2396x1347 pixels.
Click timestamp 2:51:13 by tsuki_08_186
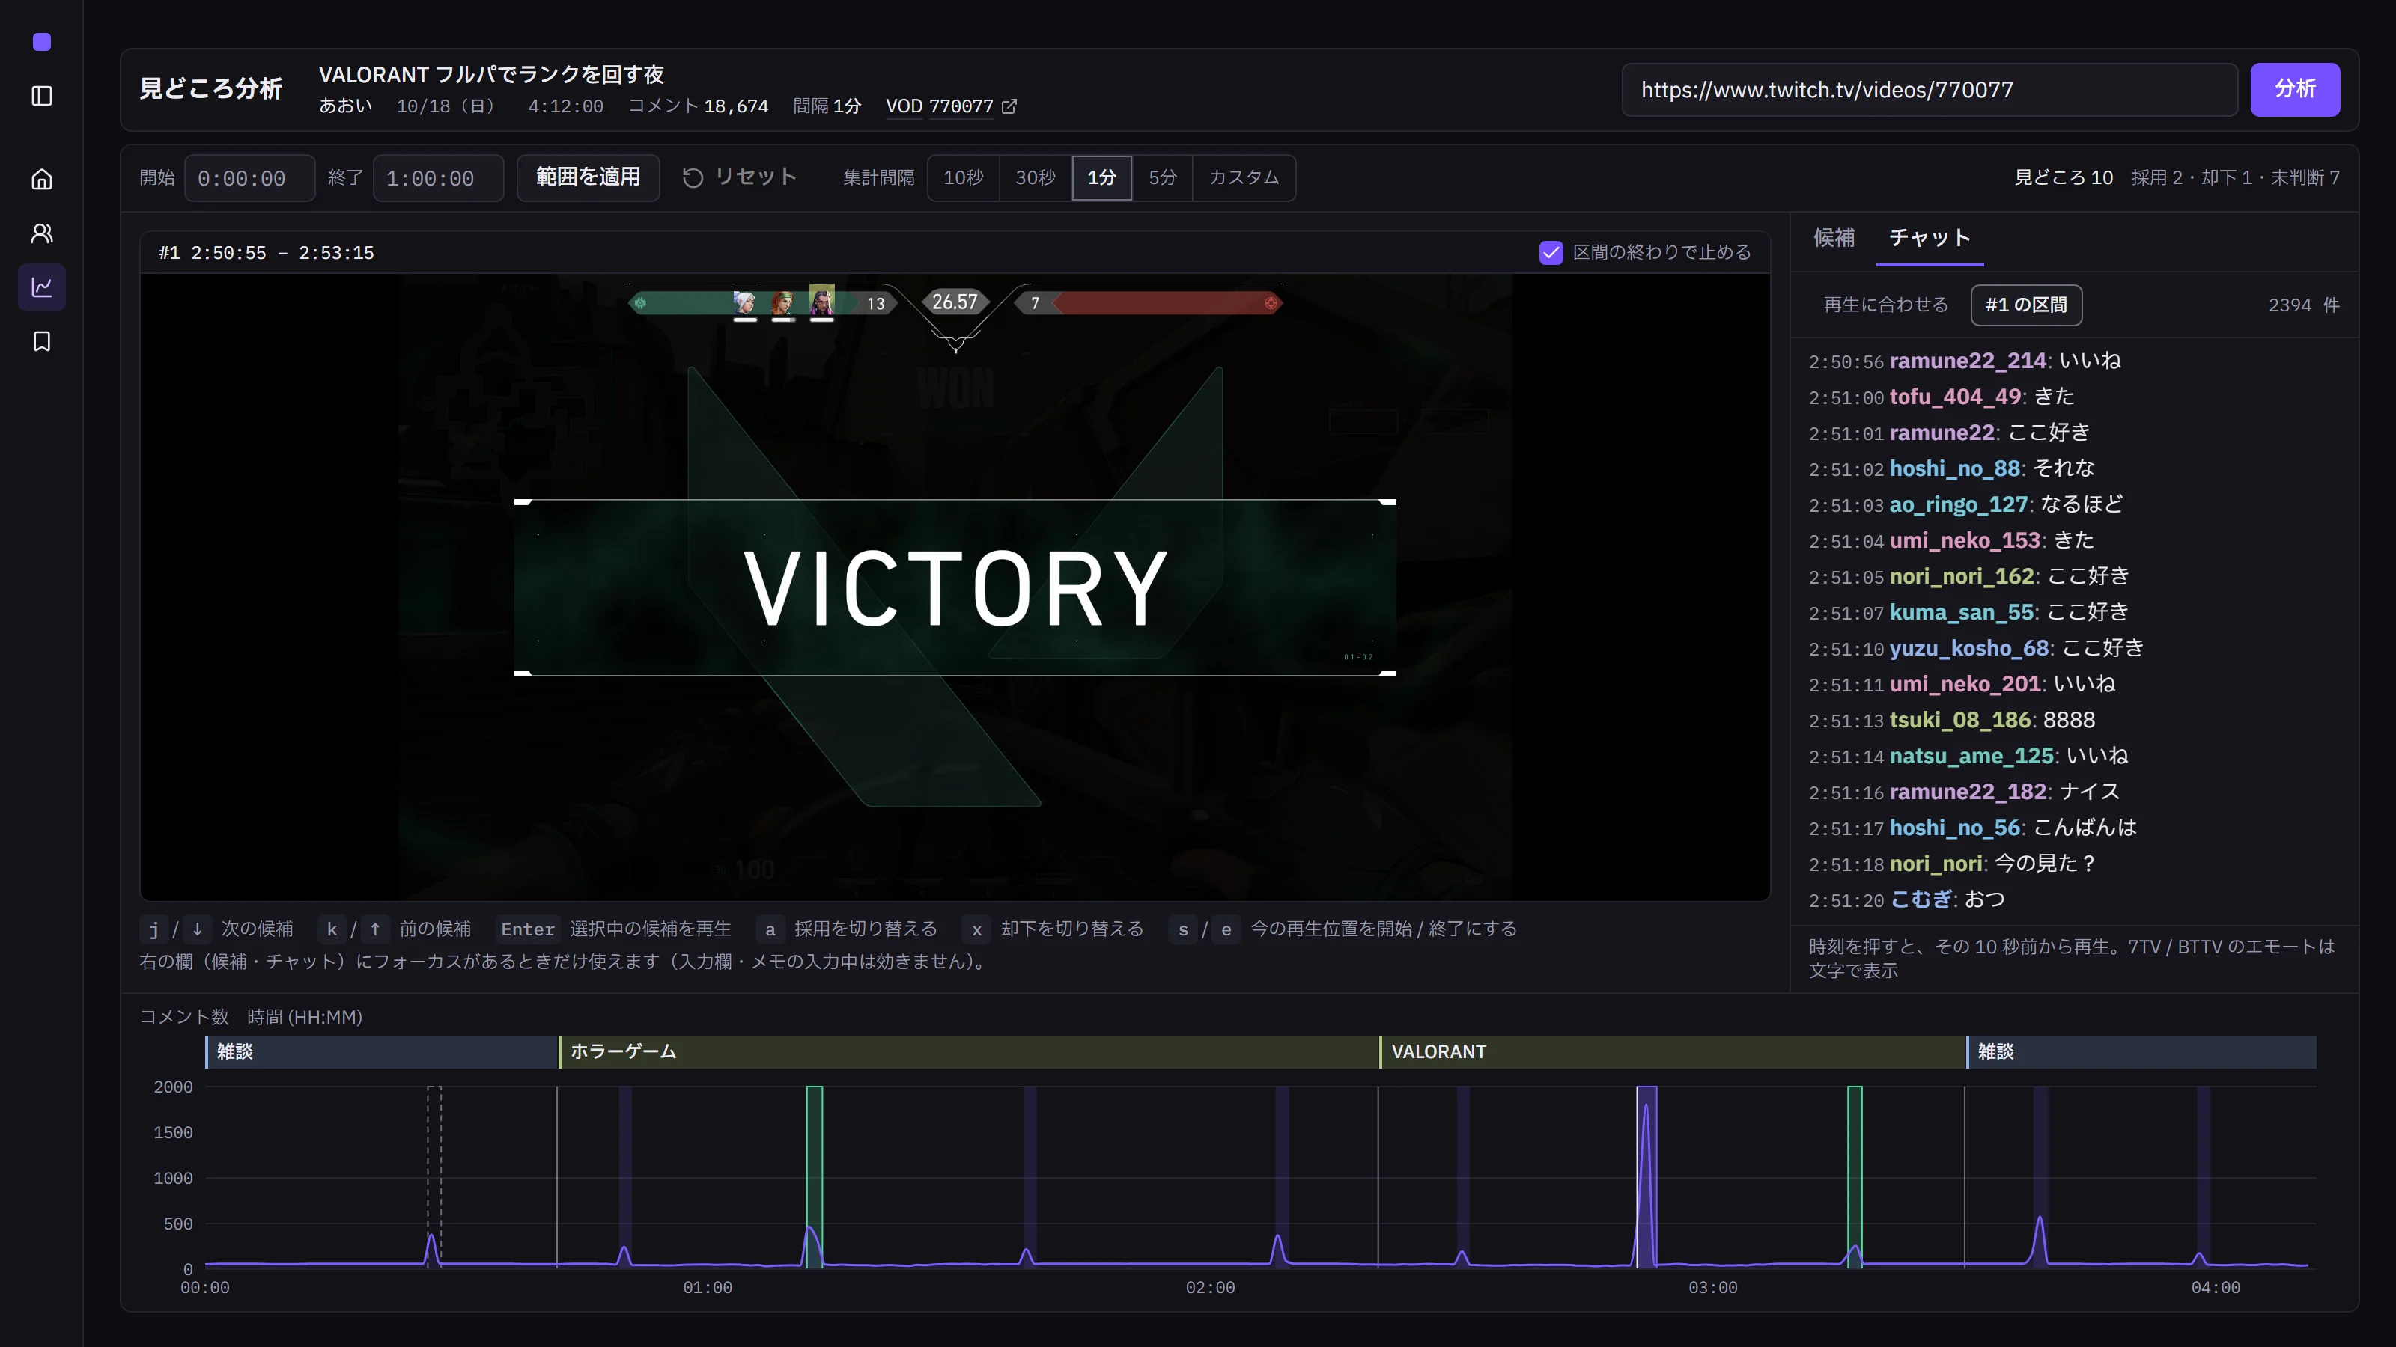tap(1846, 721)
